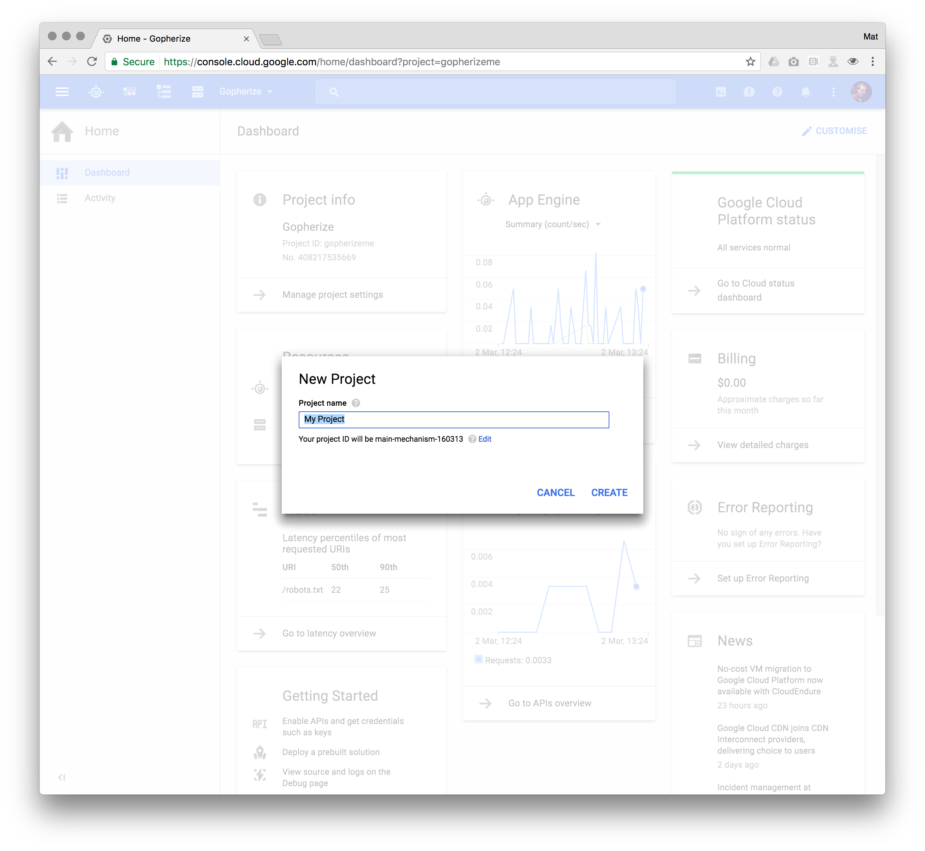
Task: Open Chrome's three-dot menu
Action: coord(872,62)
